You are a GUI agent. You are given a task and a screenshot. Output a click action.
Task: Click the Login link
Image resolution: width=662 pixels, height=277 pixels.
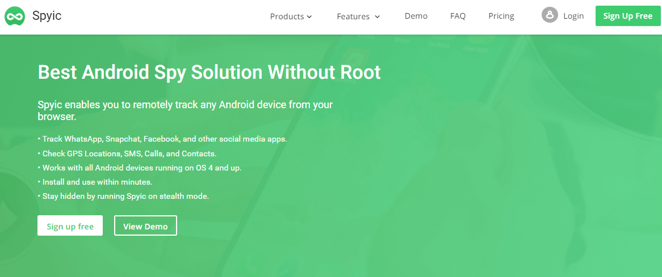click(x=573, y=16)
